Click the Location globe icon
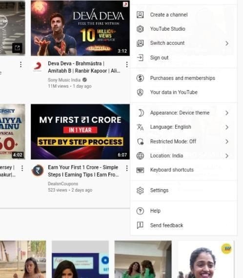243x278 pixels. 140,156
